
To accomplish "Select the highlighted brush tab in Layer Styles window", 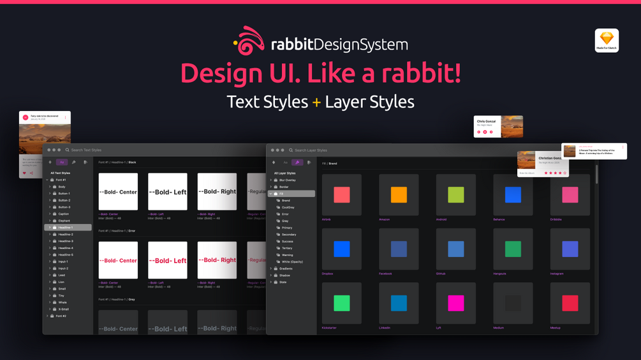I will tap(297, 162).
